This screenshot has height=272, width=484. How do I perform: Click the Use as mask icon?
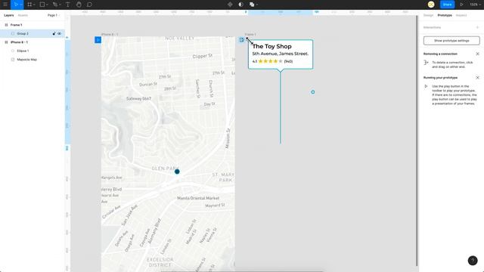(240, 5)
